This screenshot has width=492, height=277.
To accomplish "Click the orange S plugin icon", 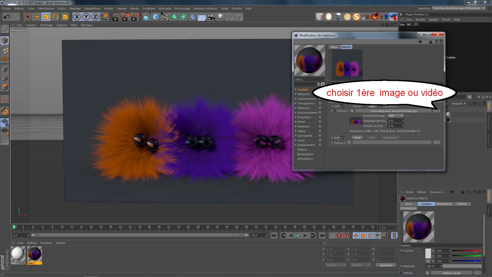I will pyautogui.click(x=356, y=17).
